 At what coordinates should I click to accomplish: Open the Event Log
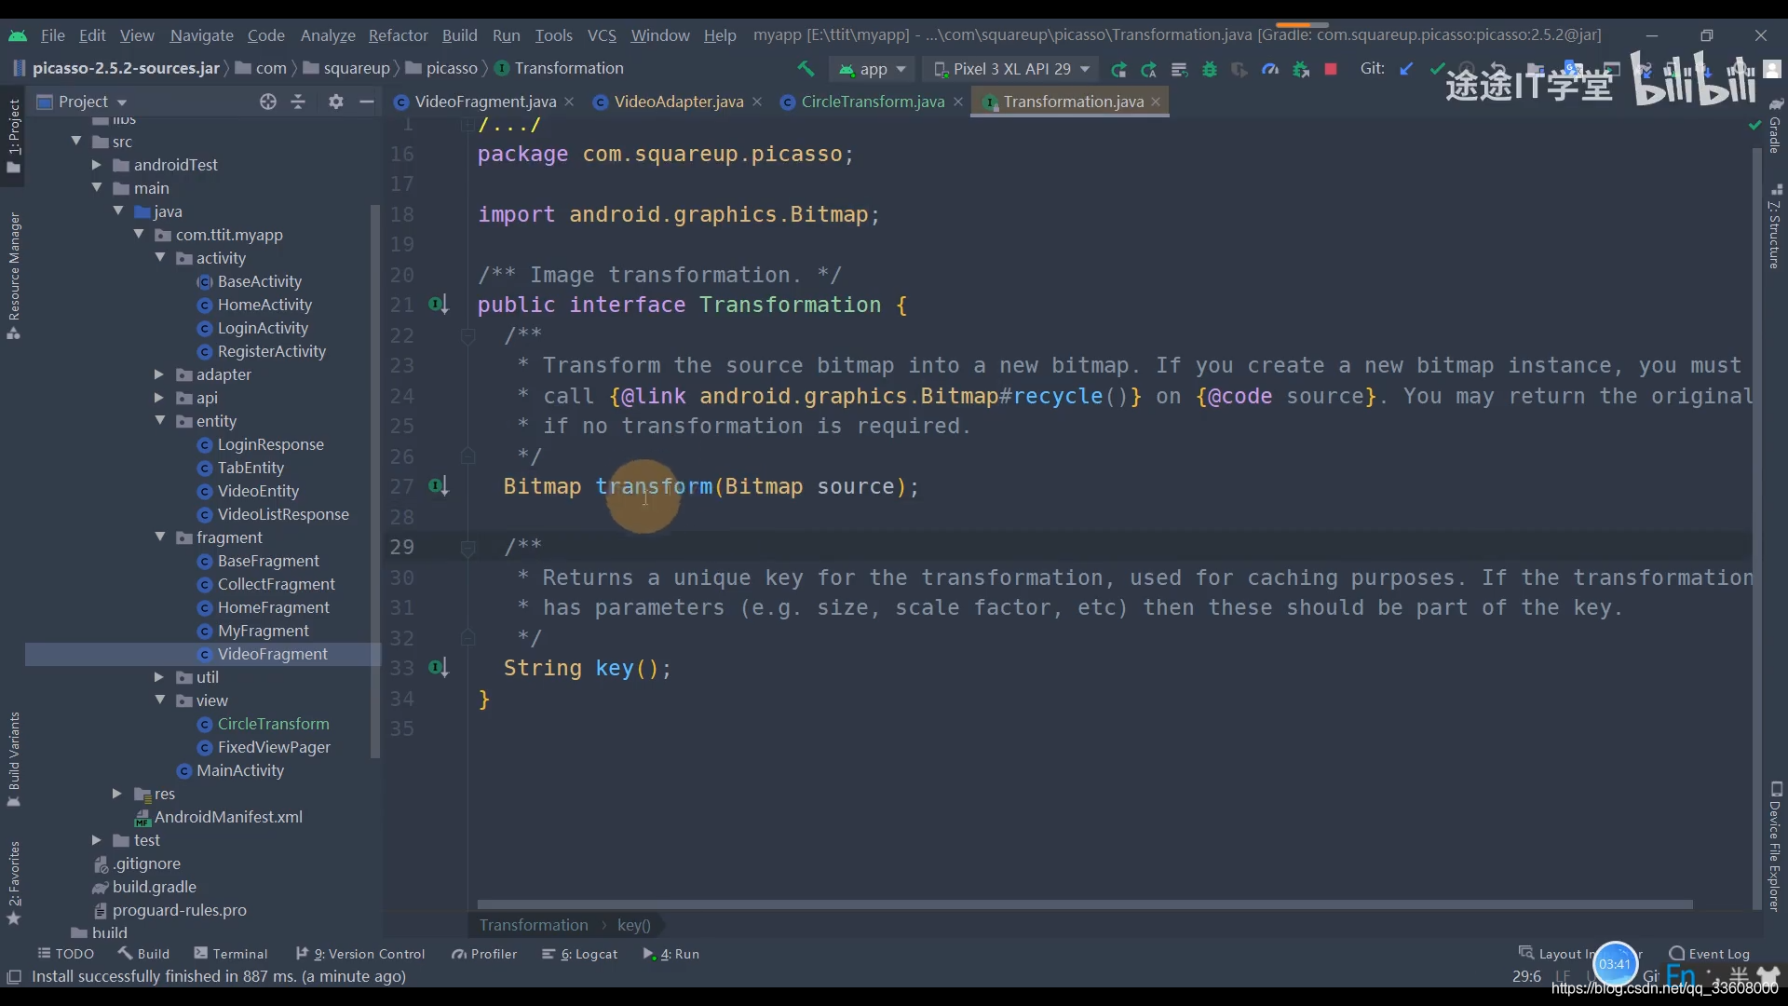pos(1710,954)
